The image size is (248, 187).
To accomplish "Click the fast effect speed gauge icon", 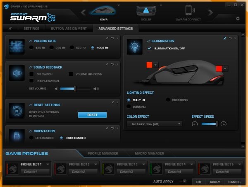I will point(224,124).
